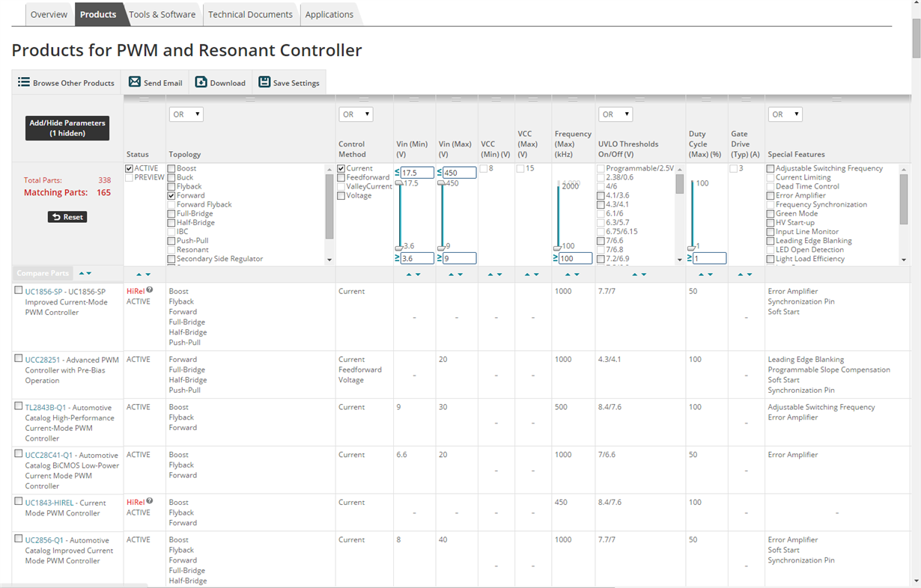
Task: Sort descending by VCC (Max) column arrow
Action: click(x=536, y=275)
